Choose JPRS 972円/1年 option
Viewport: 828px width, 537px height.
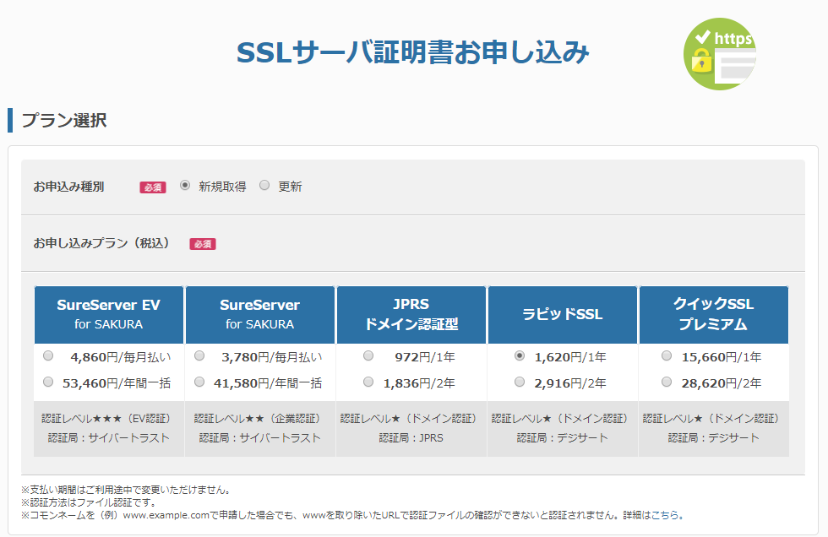coord(368,356)
